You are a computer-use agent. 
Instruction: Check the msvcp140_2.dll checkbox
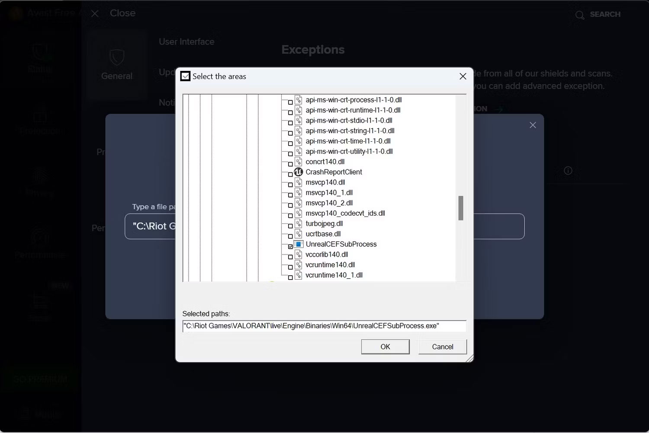tap(290, 205)
